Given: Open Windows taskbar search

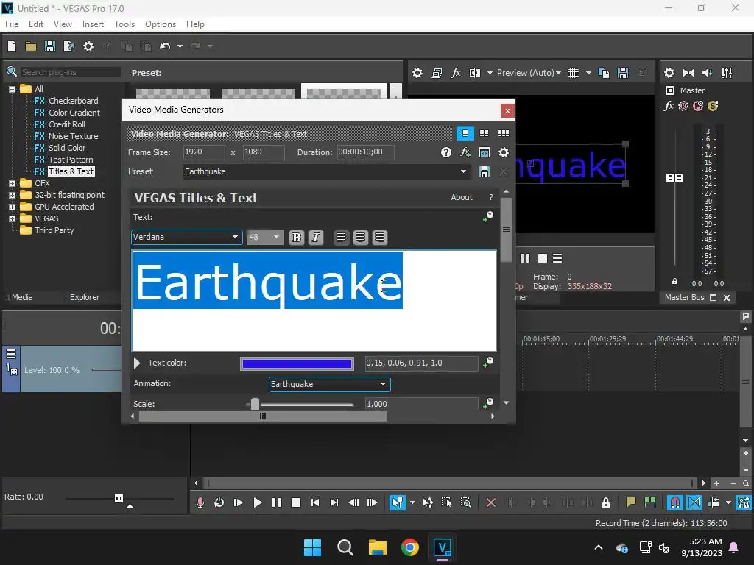Looking at the screenshot, I should [345, 547].
